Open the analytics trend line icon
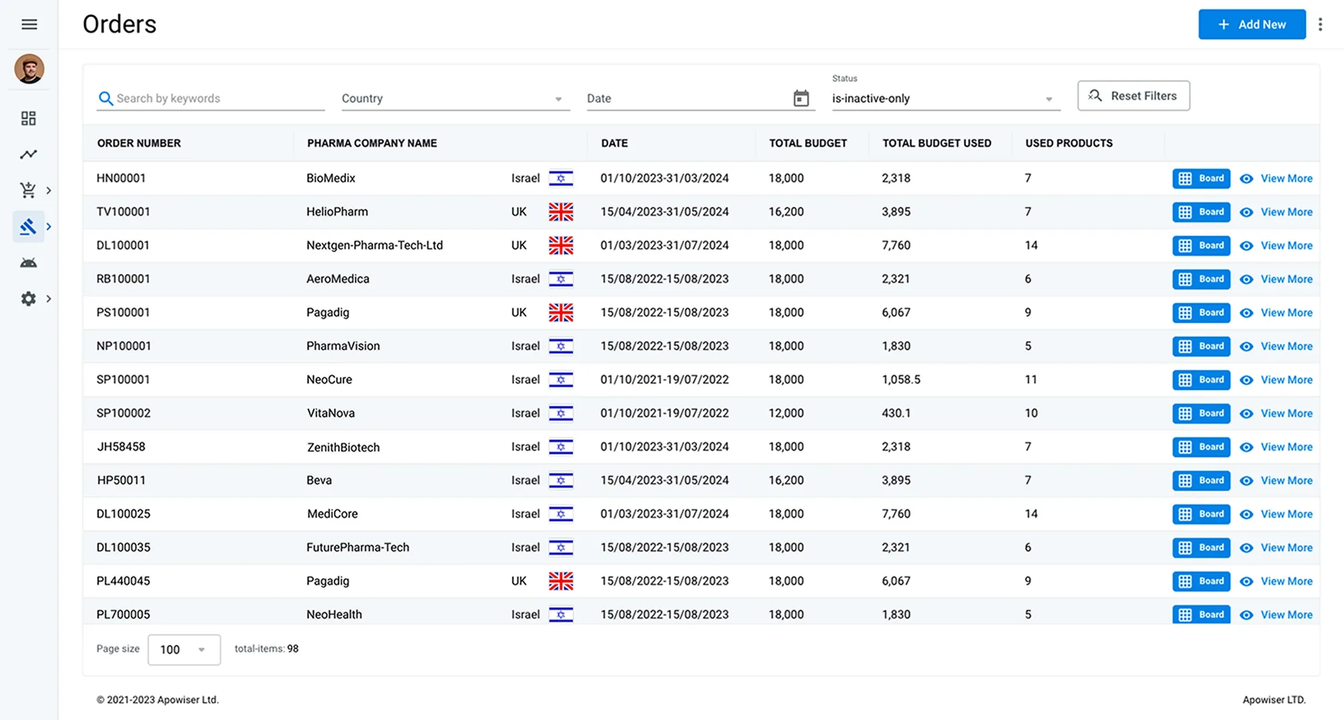The image size is (1344, 720). coord(28,154)
